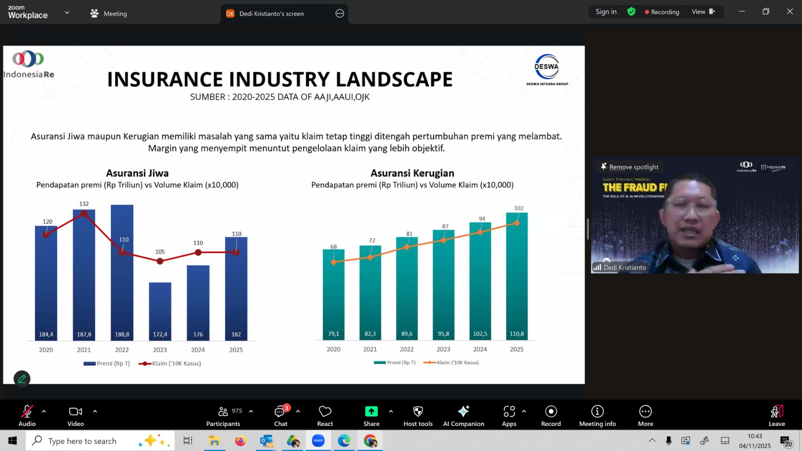The height and width of the screenshot is (451, 802).
Task: Open the Chat panel
Action: 281,415
